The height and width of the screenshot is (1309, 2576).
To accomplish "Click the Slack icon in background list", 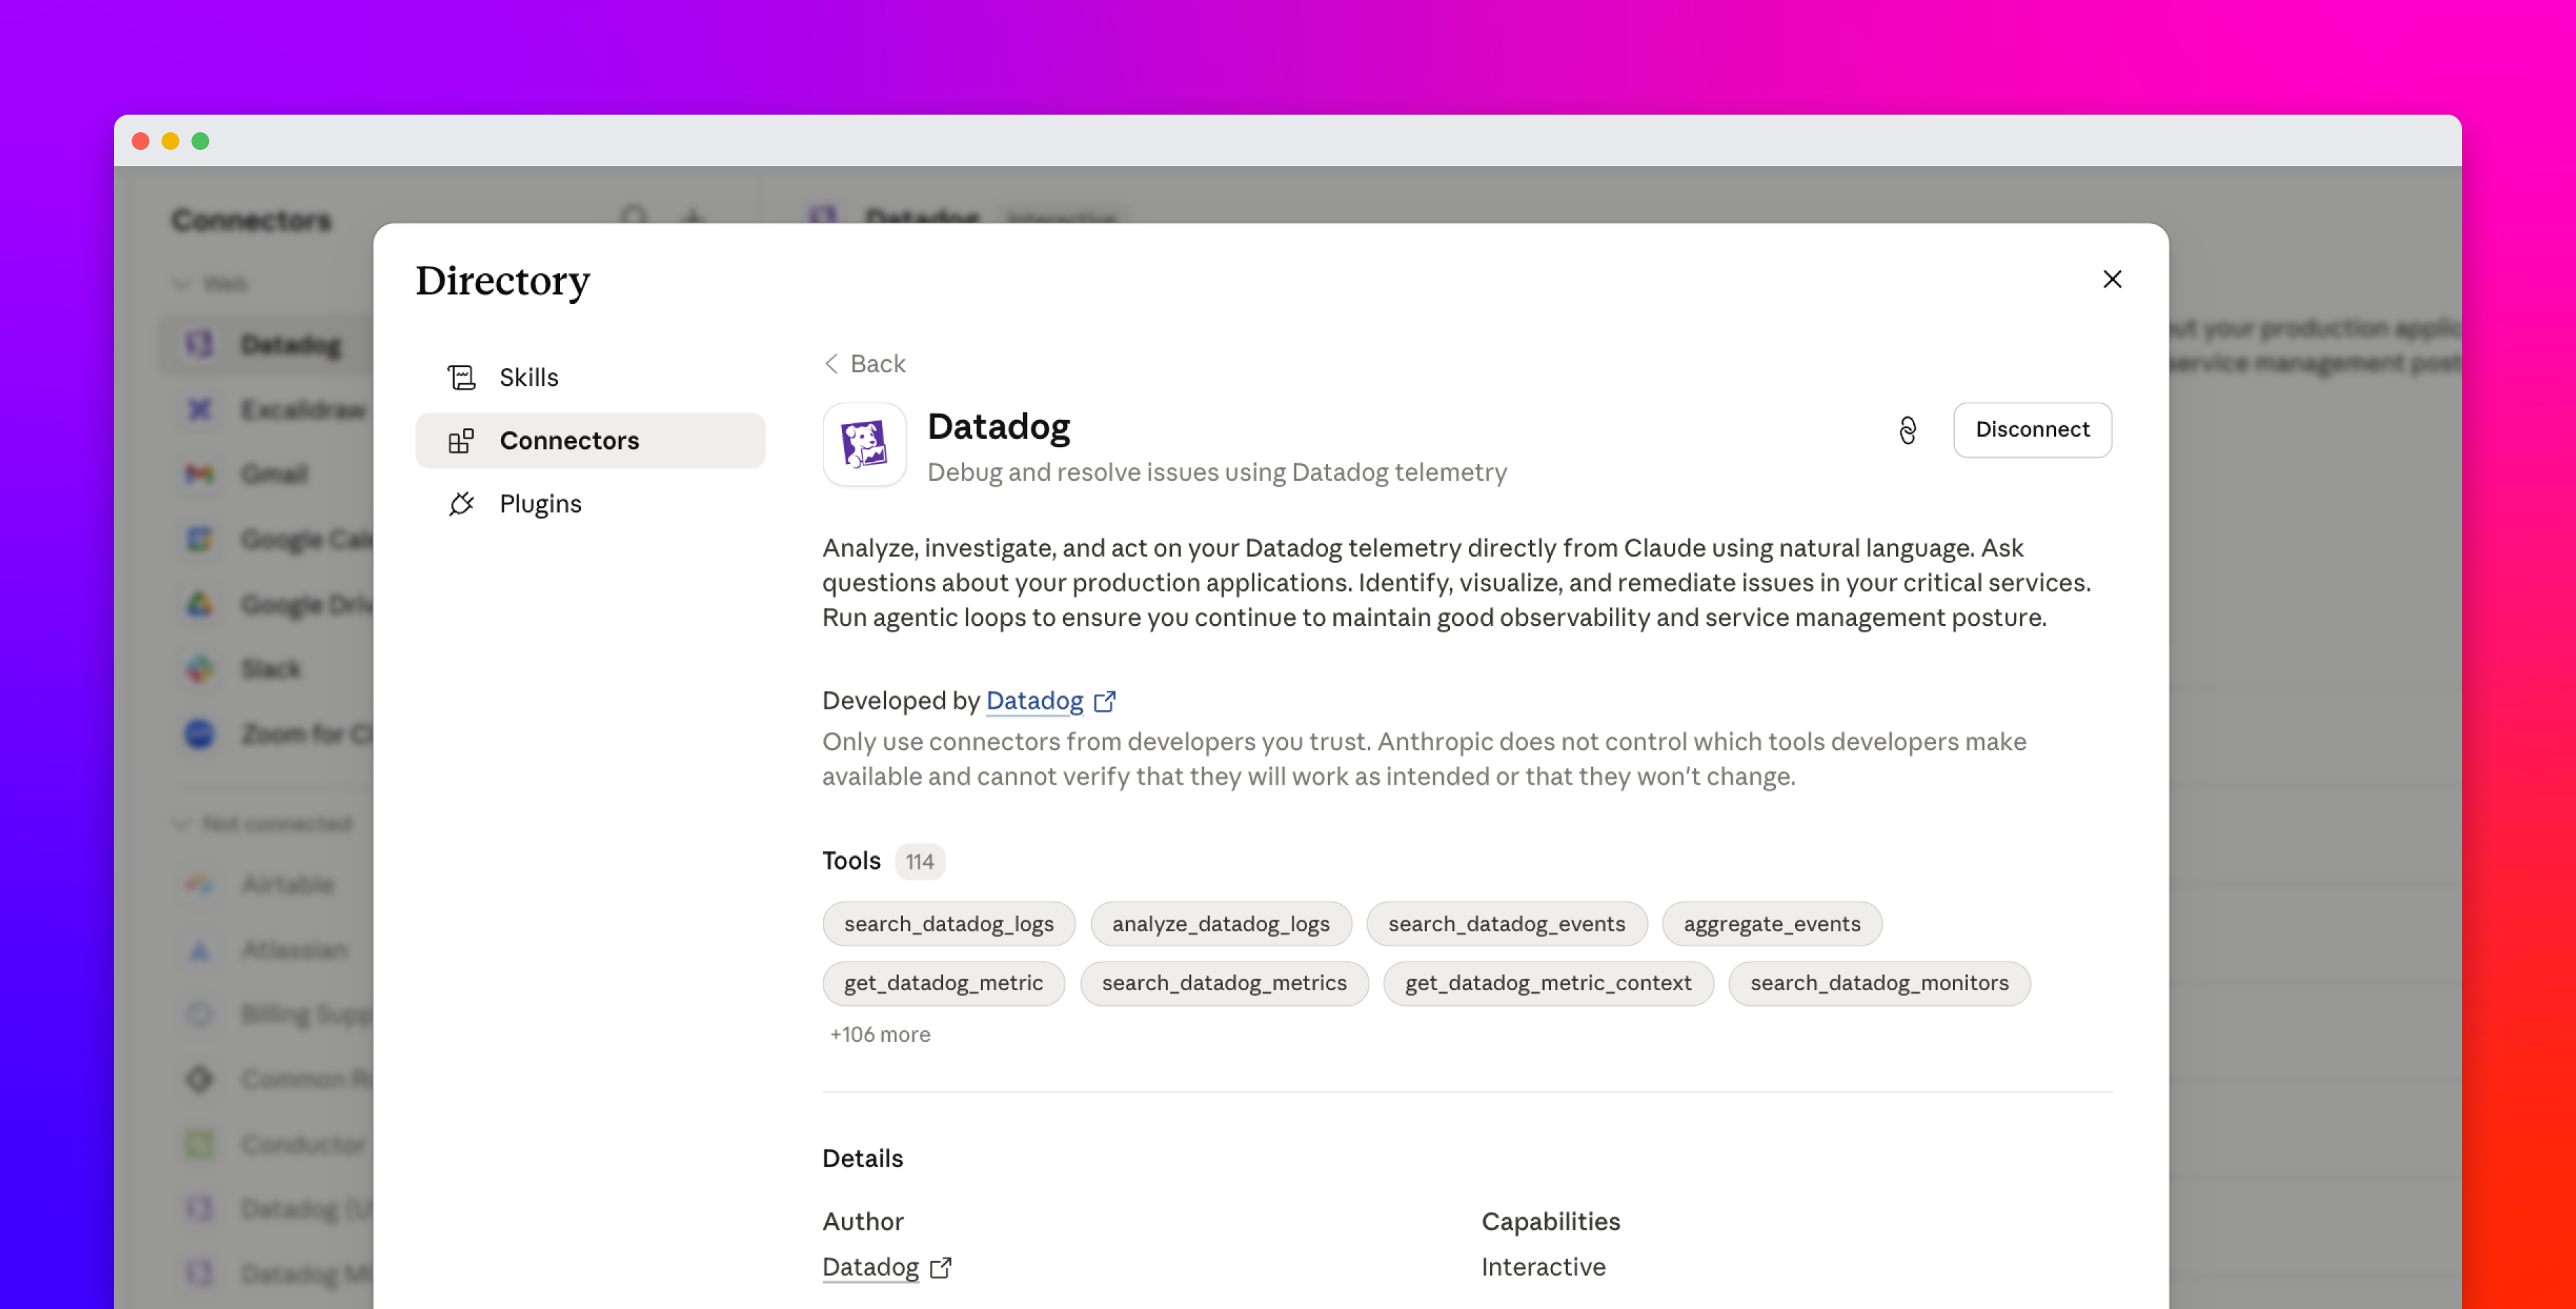I will pyautogui.click(x=200, y=669).
